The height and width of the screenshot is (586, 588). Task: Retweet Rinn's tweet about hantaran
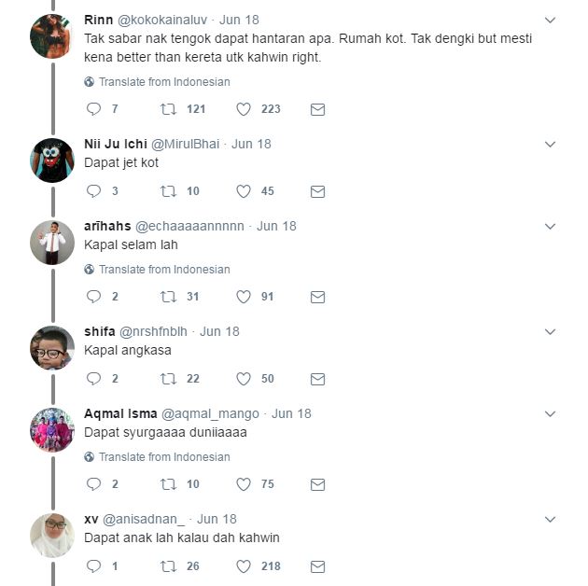pos(169,109)
